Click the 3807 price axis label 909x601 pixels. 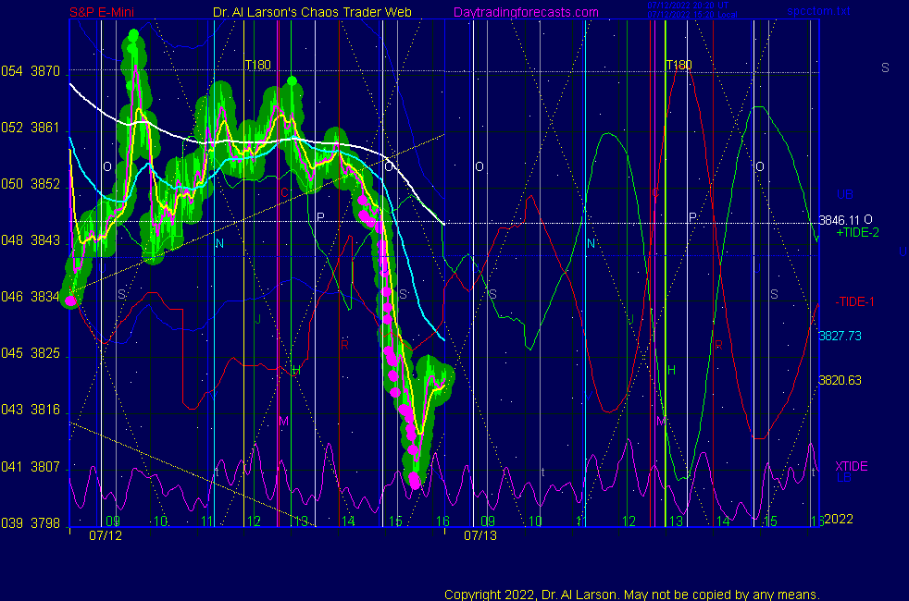tap(44, 467)
